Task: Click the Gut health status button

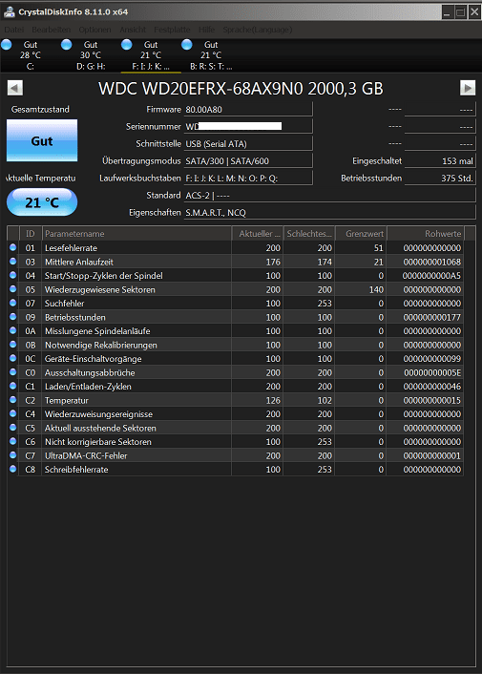Action: pyautogui.click(x=42, y=140)
